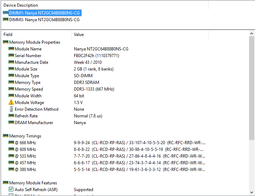This screenshot has width=255, height=196.
Task: Click value Normal (7.8 us)
Action: 88,116
